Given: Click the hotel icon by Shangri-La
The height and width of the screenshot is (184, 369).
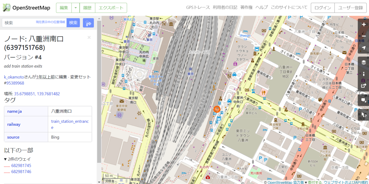Looking at the screenshot, I should click(x=245, y=31).
